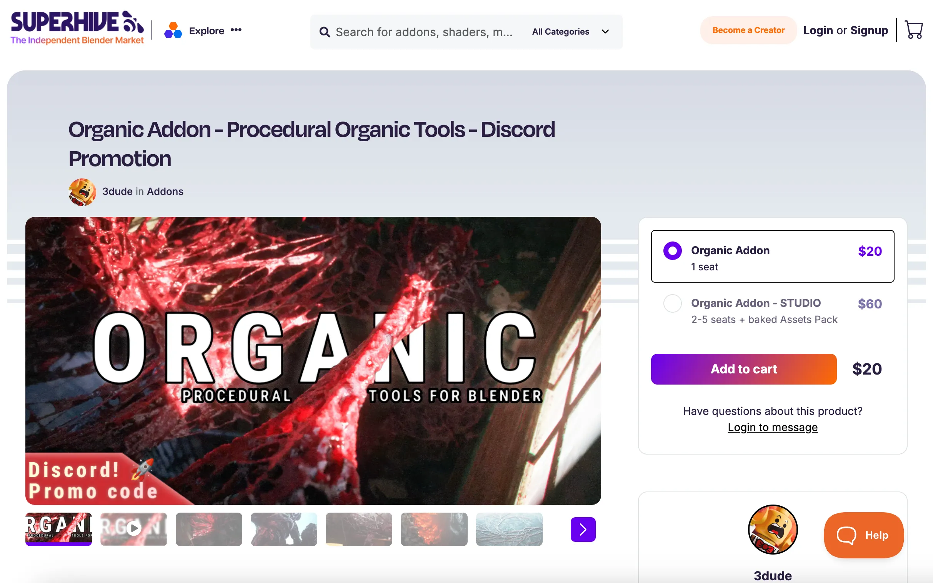Click 3dude avatar beside product title
The width and height of the screenshot is (933, 583).
point(82,192)
